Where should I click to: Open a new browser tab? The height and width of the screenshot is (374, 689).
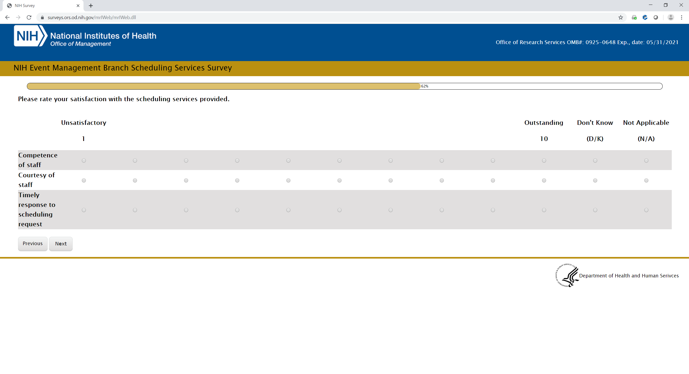point(91,6)
